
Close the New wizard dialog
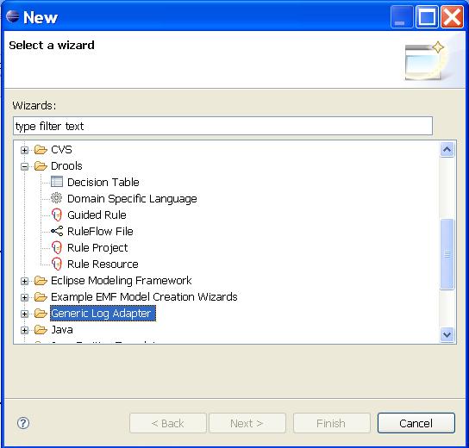[x=452, y=16]
